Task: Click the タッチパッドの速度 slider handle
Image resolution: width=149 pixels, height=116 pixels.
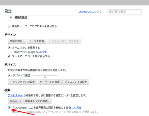Action: pos(45,75)
